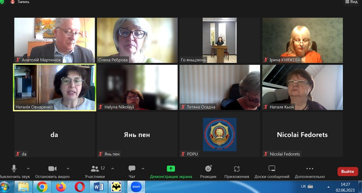Viewport: 362px width, 193px height.
Task: Click muted mic icon on Янь пен label
Action: click(x=100, y=154)
